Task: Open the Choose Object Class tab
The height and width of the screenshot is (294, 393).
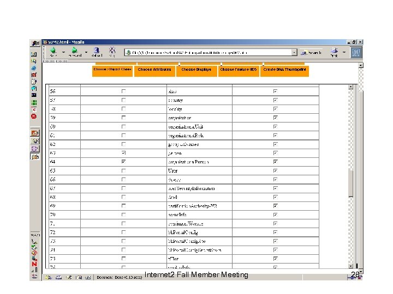Action: tap(112, 71)
